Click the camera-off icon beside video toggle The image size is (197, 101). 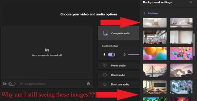pos(5,84)
